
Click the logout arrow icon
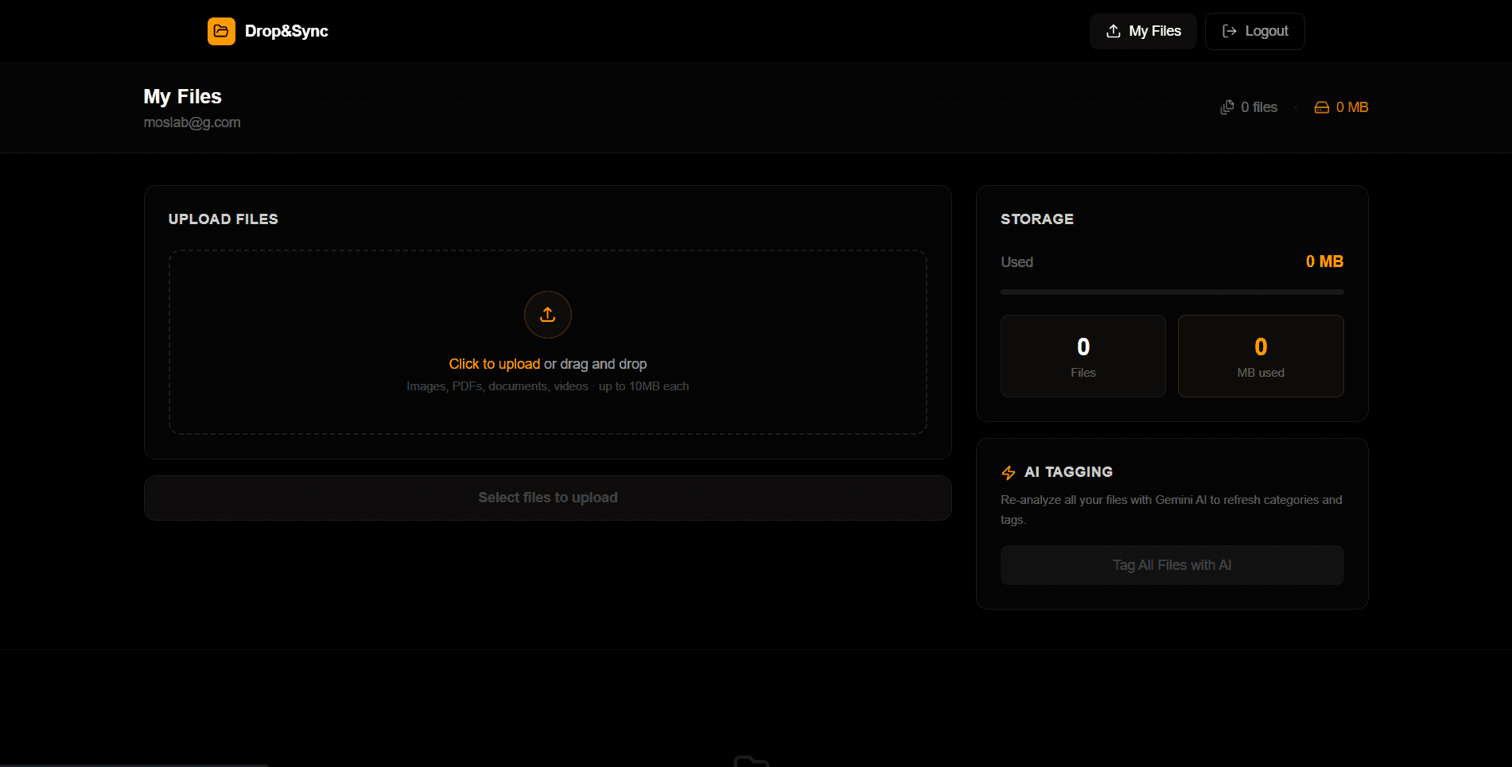pos(1229,31)
